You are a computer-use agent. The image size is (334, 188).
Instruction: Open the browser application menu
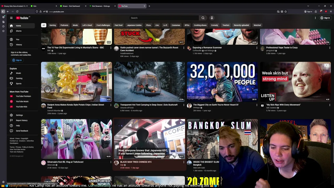pyautogui.click(x=331, y=11)
